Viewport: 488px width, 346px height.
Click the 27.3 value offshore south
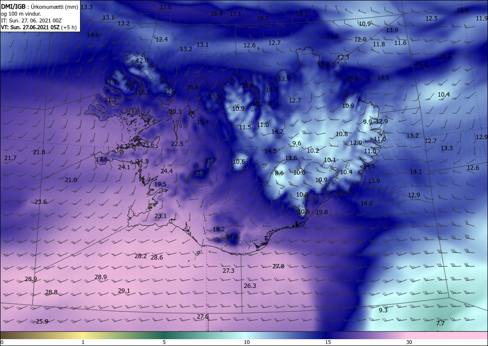pos(228,271)
